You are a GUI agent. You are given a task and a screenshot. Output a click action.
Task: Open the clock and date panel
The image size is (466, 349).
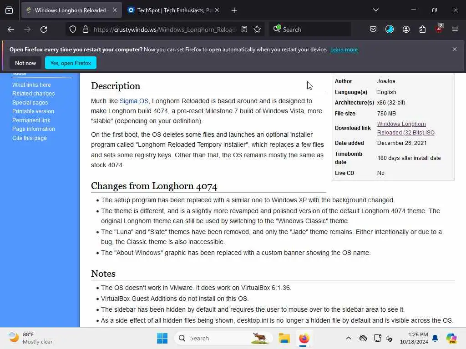coord(414,338)
